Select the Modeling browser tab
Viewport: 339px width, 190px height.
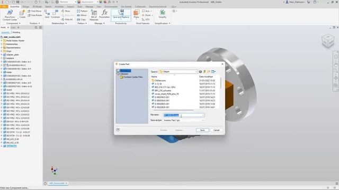16,33
